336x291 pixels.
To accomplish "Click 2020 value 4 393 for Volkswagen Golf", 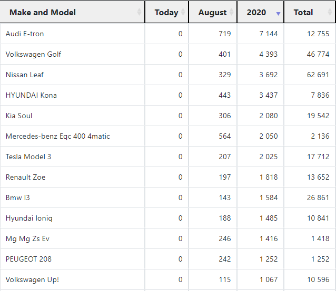I will (268, 54).
